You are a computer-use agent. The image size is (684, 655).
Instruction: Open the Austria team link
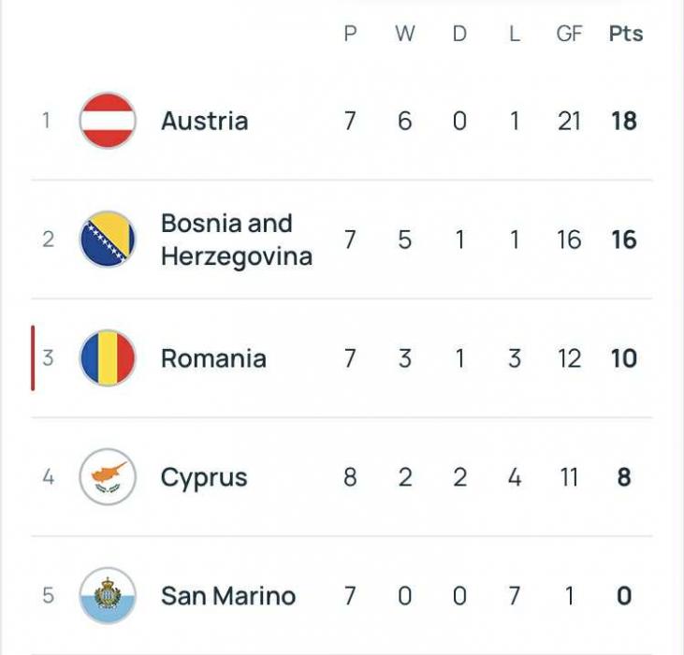point(204,121)
